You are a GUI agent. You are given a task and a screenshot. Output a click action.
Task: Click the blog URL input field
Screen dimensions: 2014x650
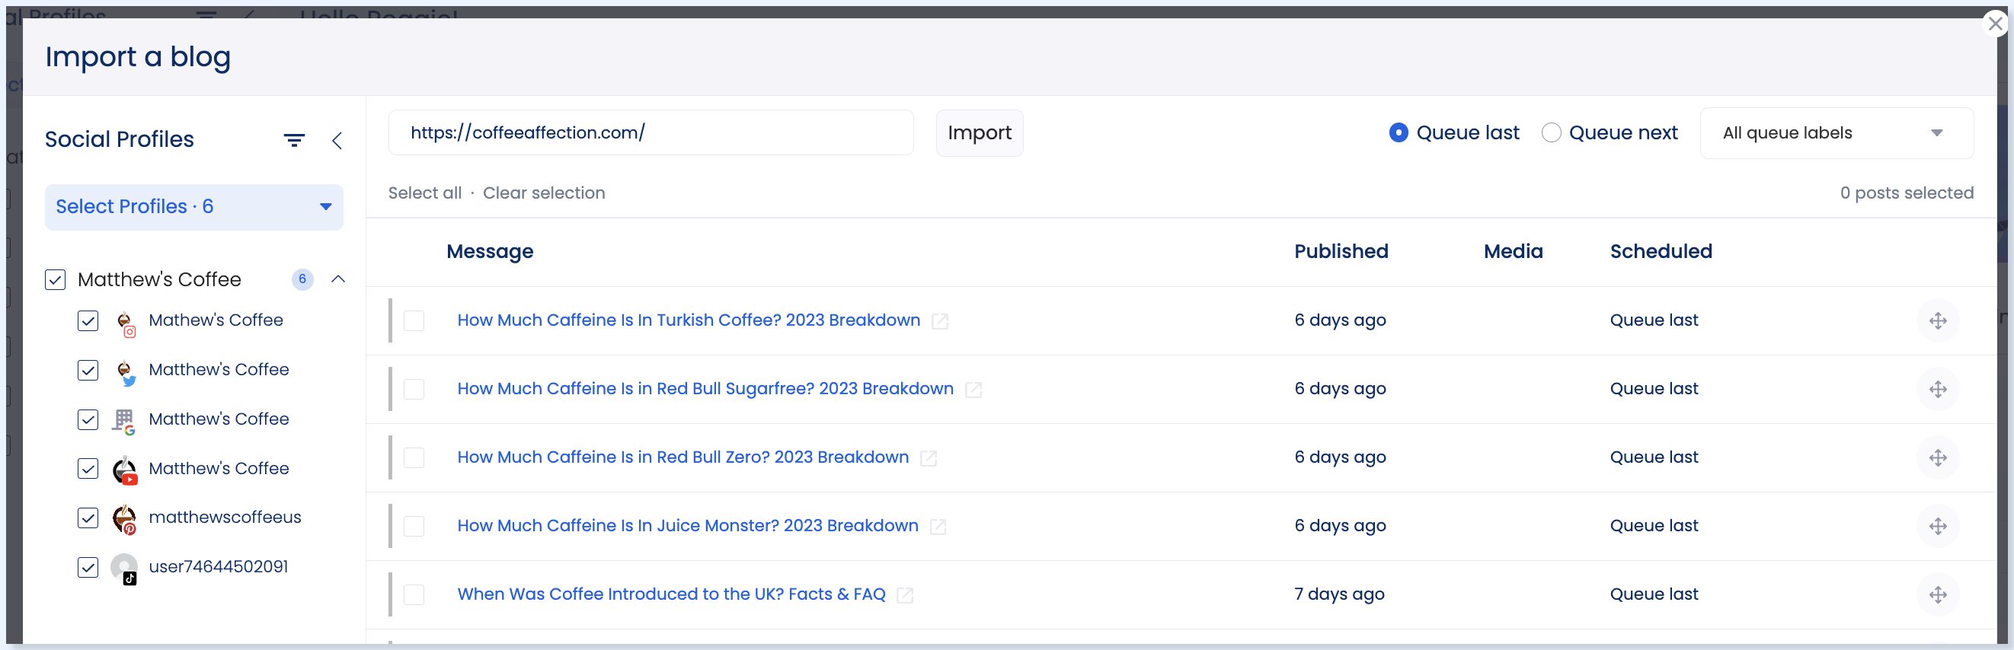coord(651,132)
